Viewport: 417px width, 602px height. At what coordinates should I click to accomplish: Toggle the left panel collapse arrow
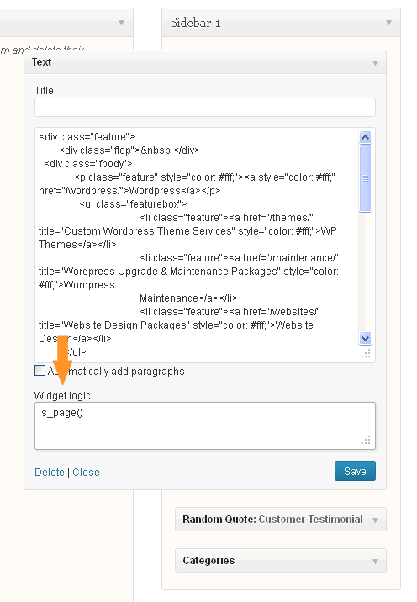(x=121, y=23)
